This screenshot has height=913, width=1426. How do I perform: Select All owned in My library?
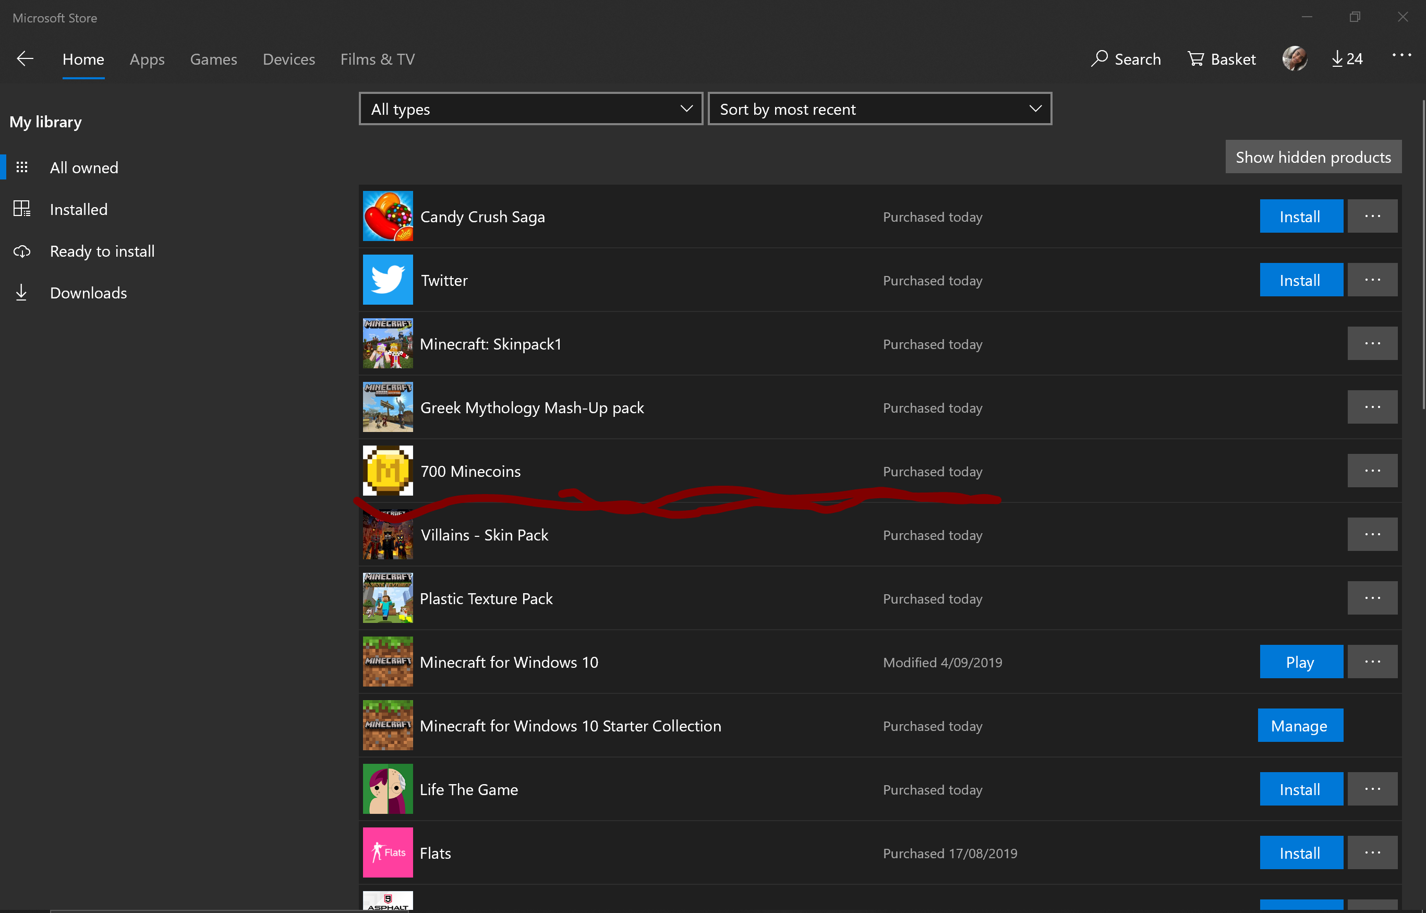84,167
